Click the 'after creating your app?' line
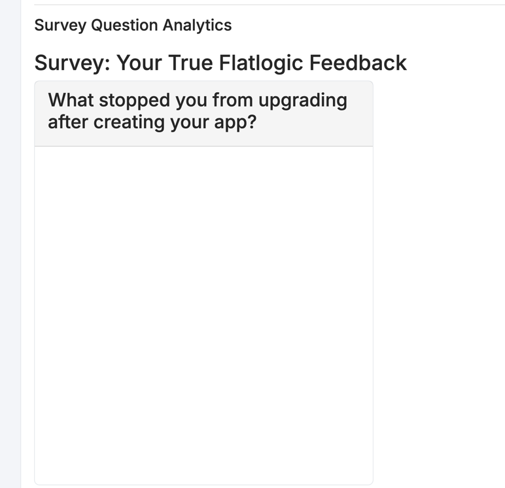Screen dimensions: 505x488 152,122
